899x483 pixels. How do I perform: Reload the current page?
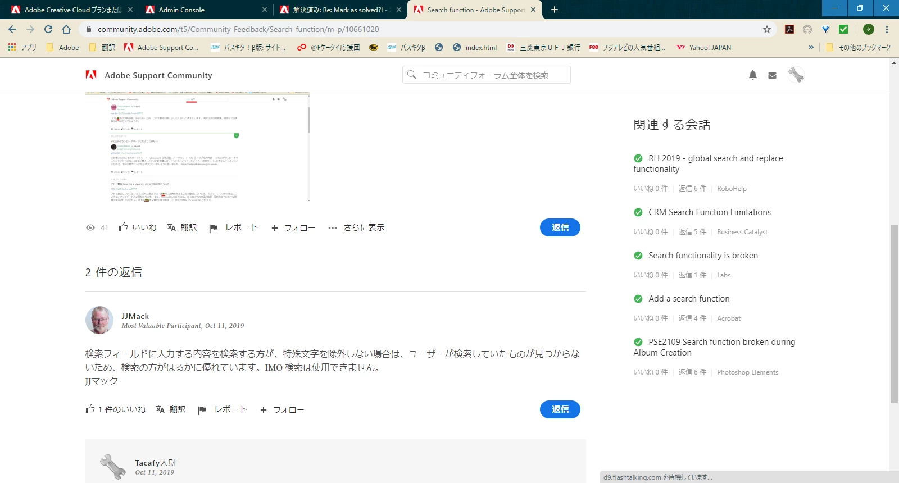(48, 29)
